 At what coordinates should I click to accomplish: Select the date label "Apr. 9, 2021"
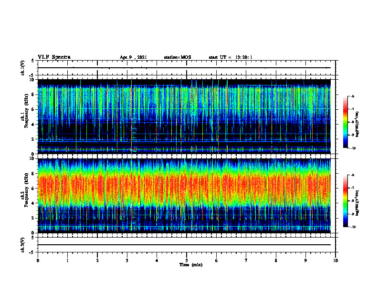(133, 57)
